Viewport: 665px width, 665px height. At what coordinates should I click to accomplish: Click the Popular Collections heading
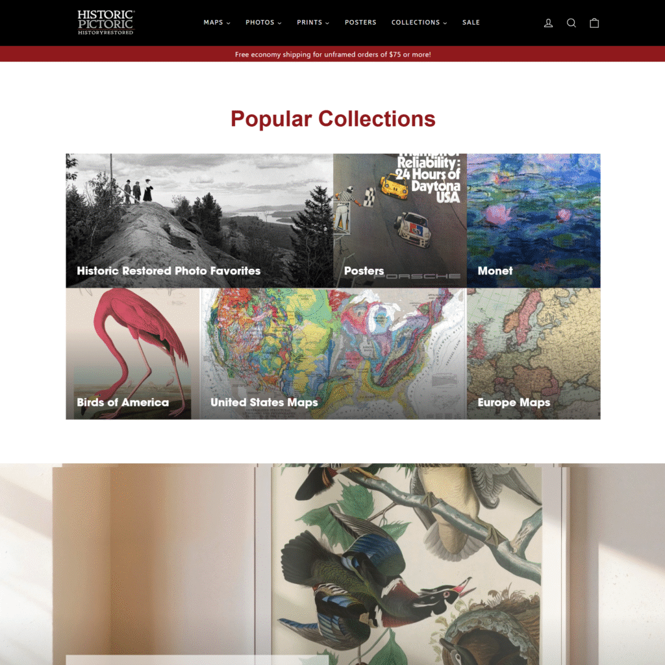333,119
